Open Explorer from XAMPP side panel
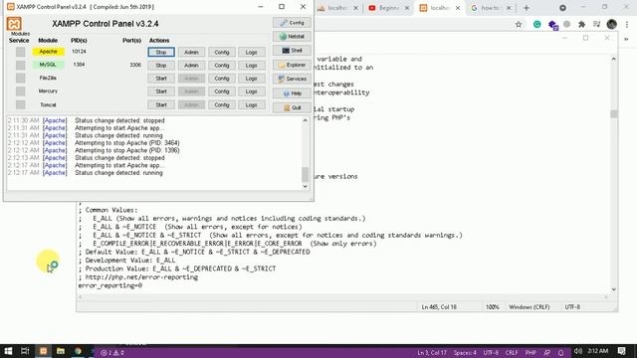Screen dimensions: 637x358 pyautogui.click(x=292, y=65)
